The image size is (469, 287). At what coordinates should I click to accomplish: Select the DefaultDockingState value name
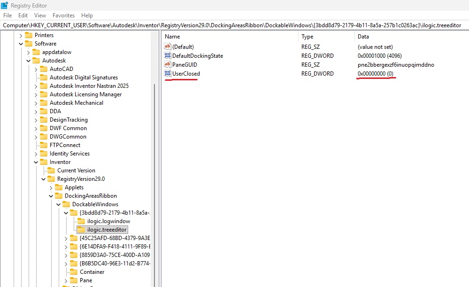coord(198,56)
